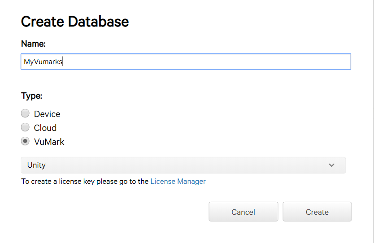The image size is (374, 243).
Task: Open the License Manager link
Action: (x=178, y=182)
